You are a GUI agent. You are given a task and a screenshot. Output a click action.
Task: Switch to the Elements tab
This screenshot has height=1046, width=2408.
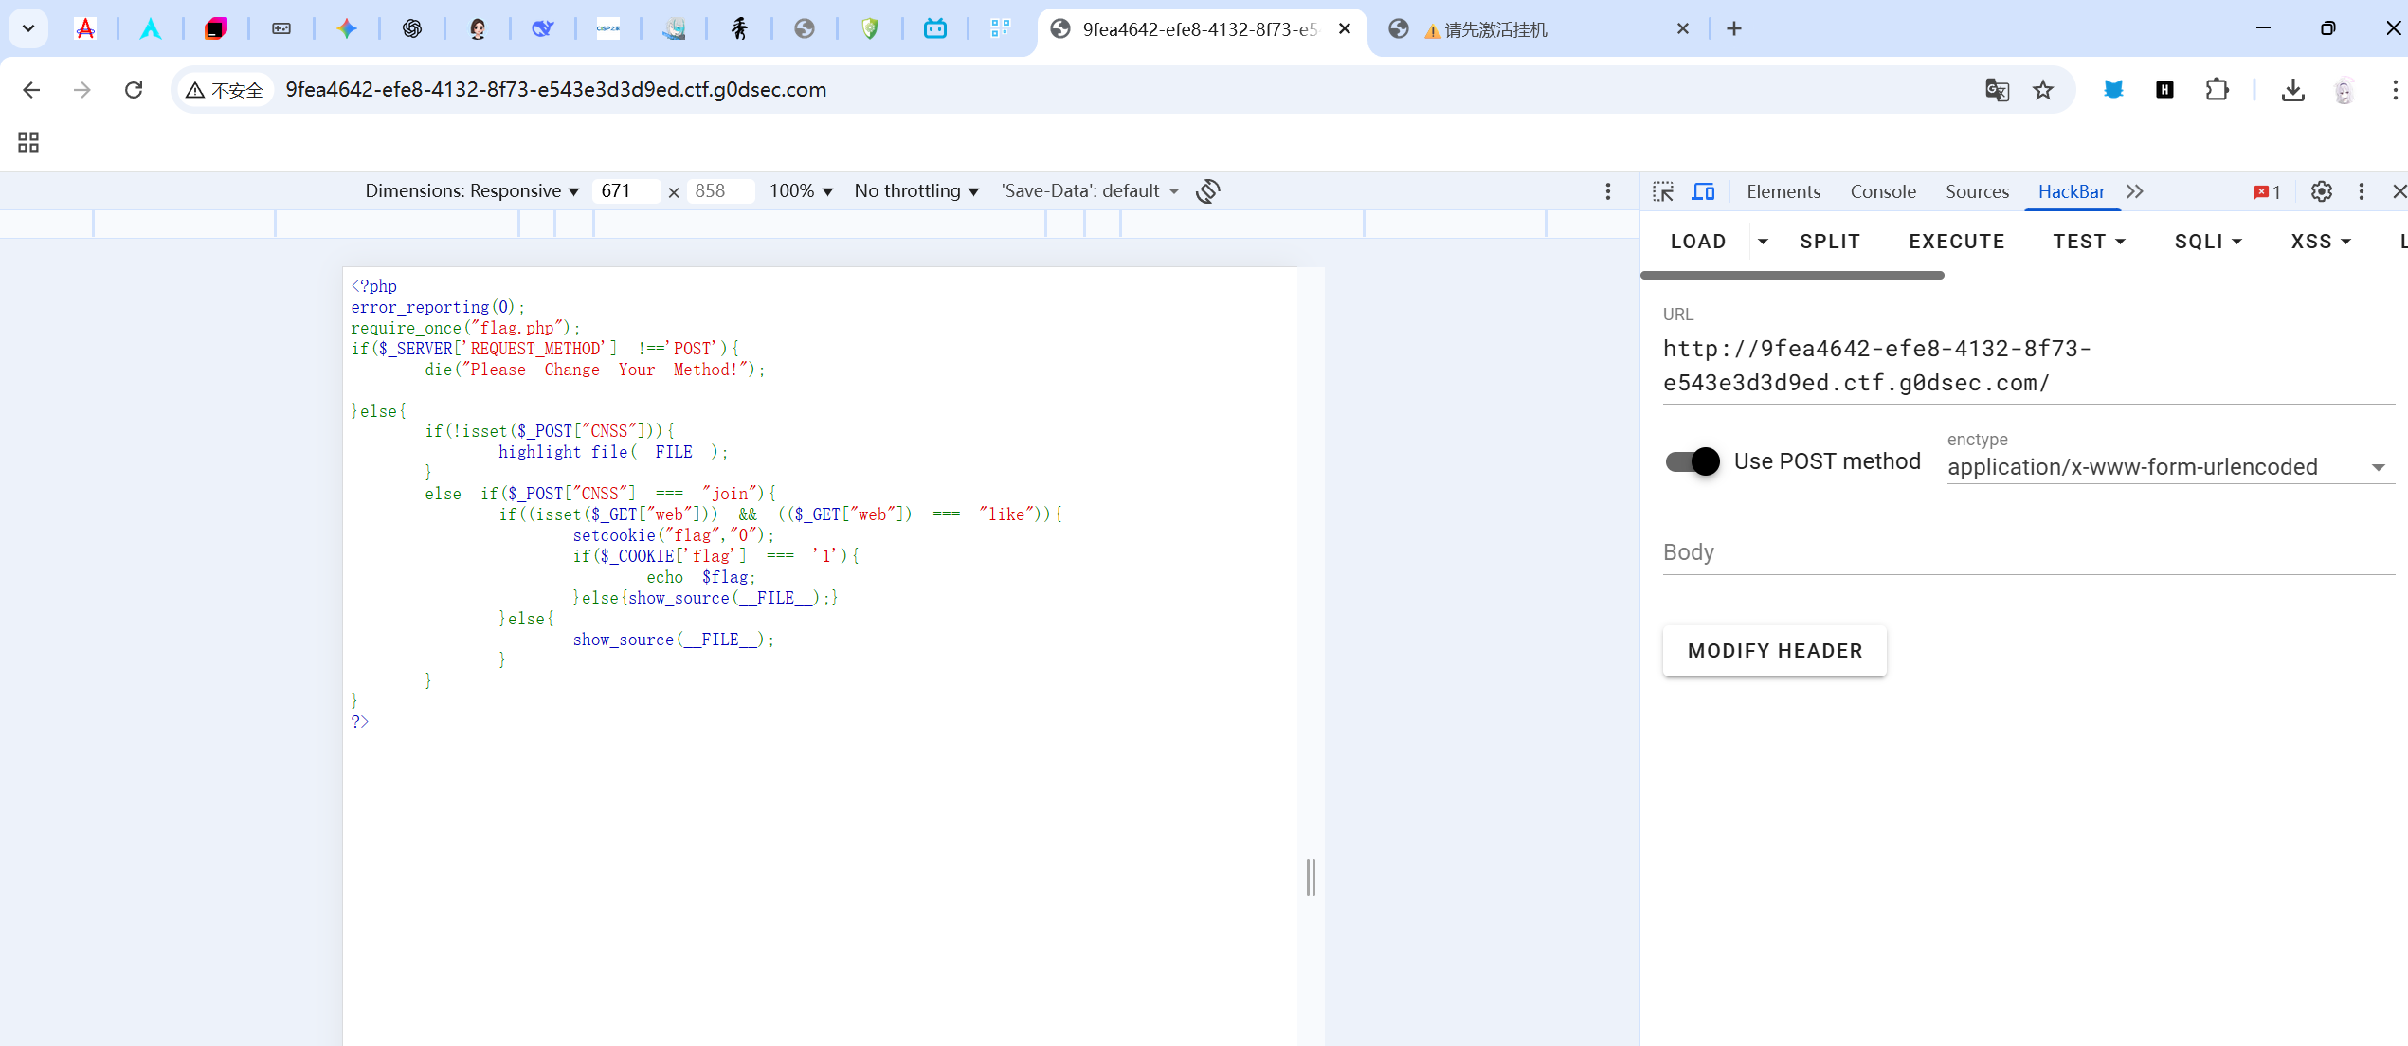[1783, 191]
